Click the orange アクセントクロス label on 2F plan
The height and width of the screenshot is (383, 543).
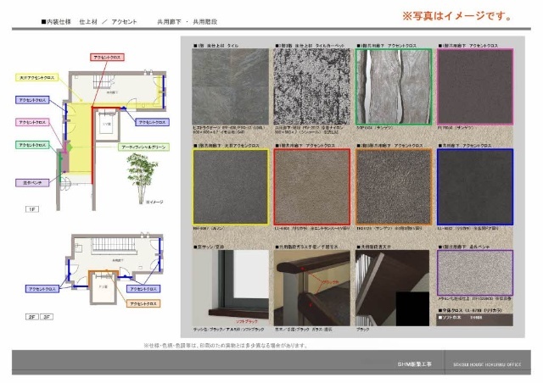(x=143, y=303)
